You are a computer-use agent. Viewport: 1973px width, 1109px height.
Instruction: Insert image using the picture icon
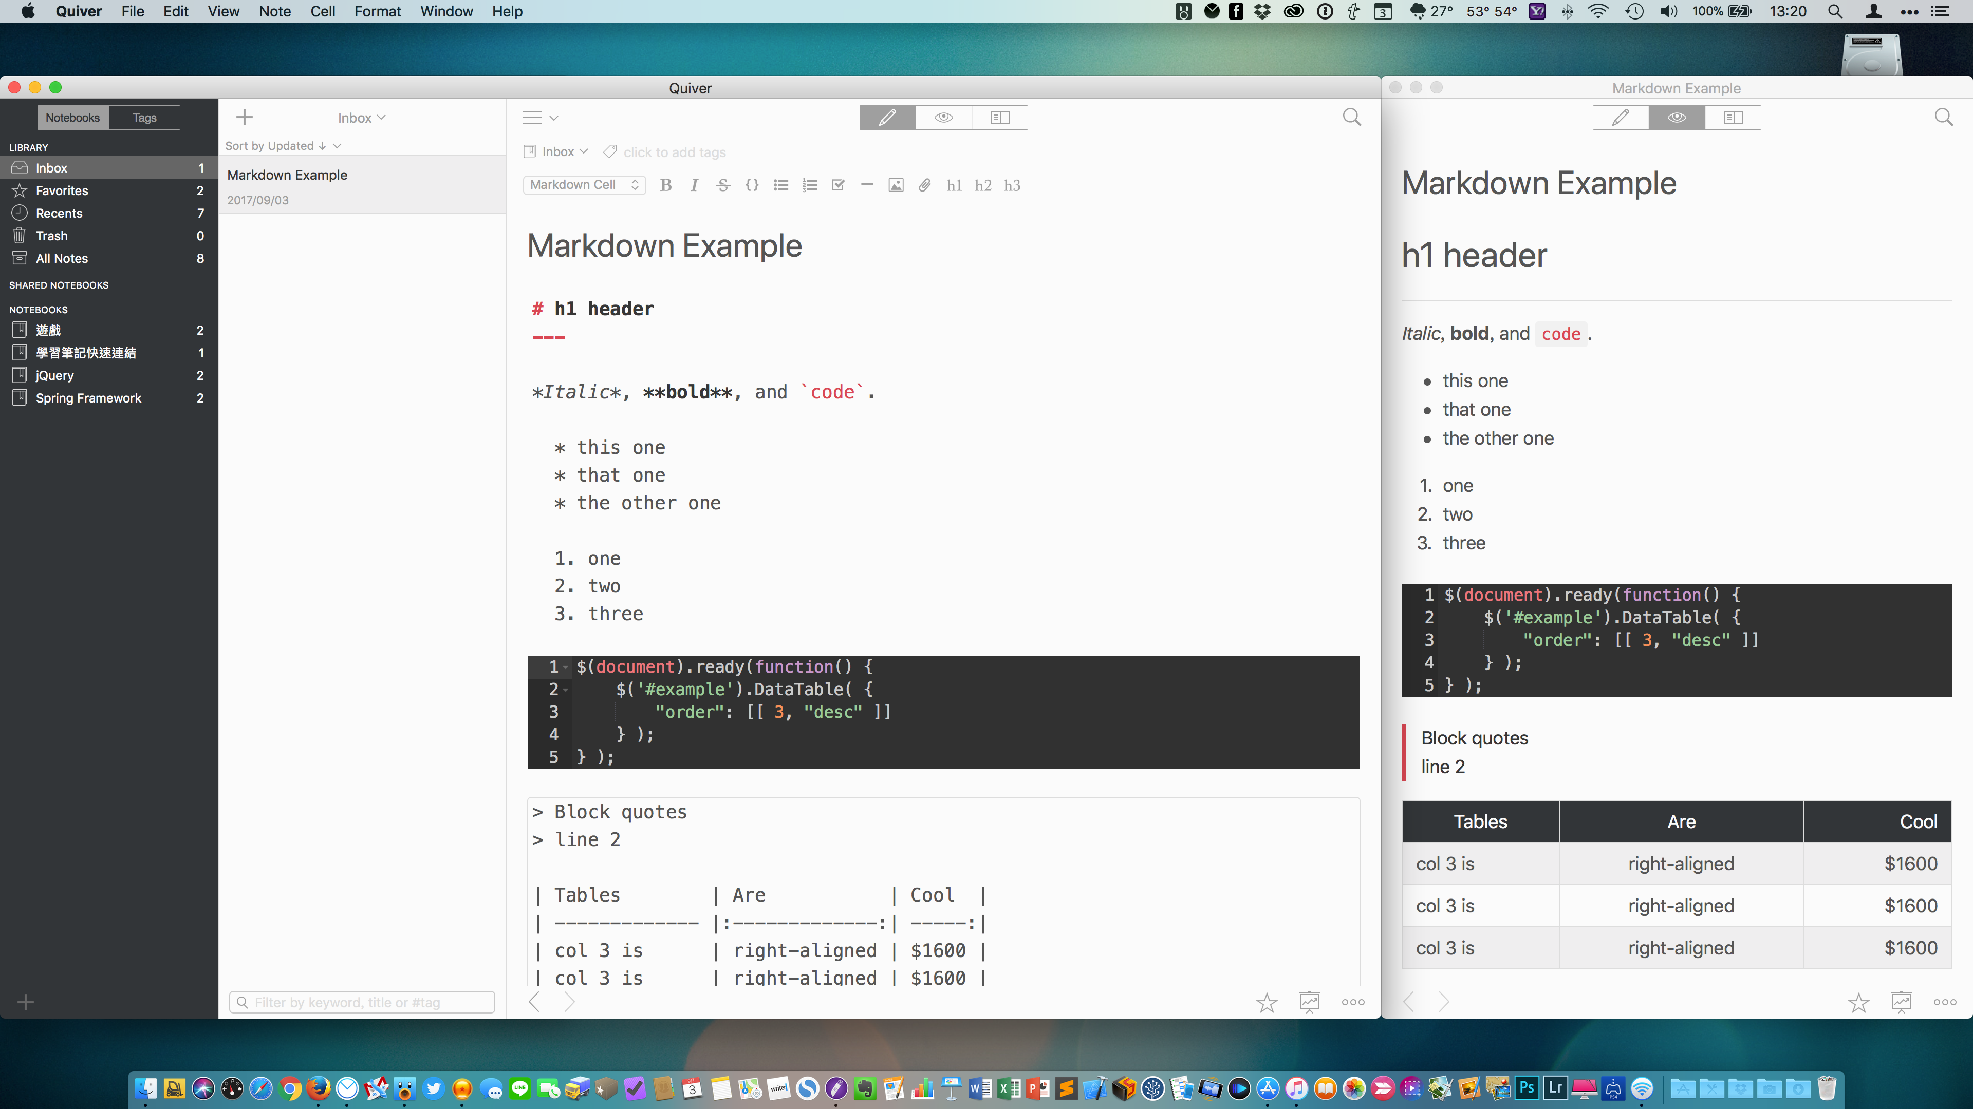click(896, 185)
